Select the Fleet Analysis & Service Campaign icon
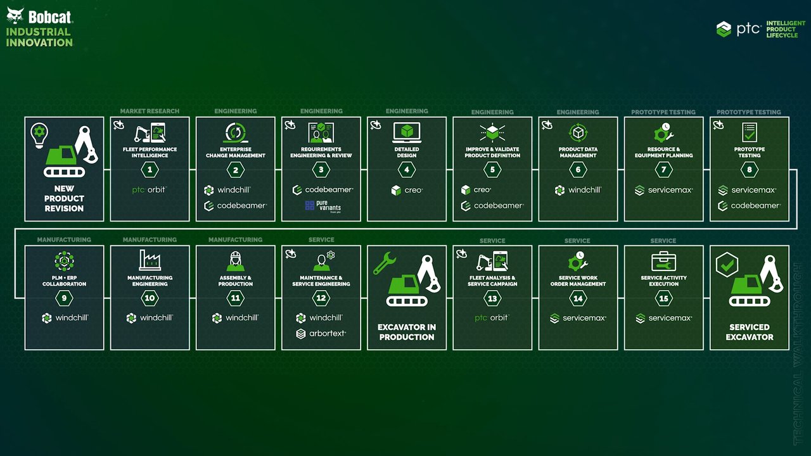The image size is (811, 456). coord(492,261)
